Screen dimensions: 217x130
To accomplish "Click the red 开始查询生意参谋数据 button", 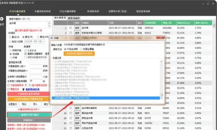I will (28, 94).
